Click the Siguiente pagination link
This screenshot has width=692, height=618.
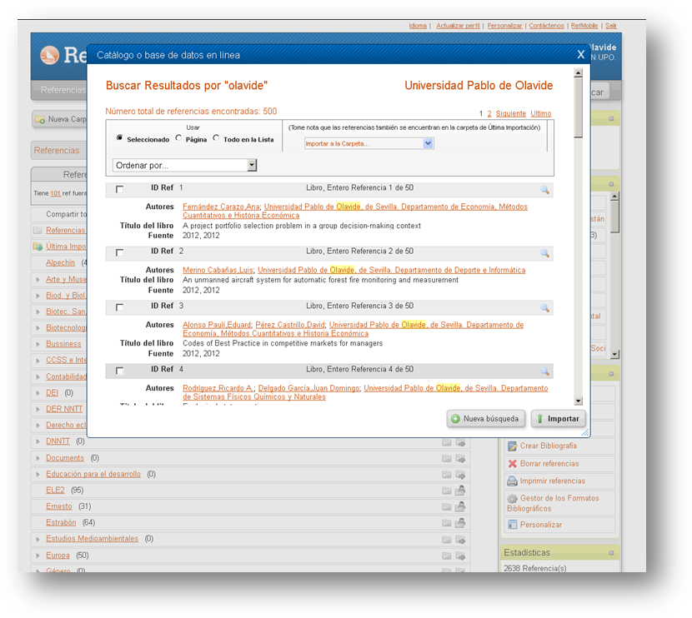coord(510,114)
